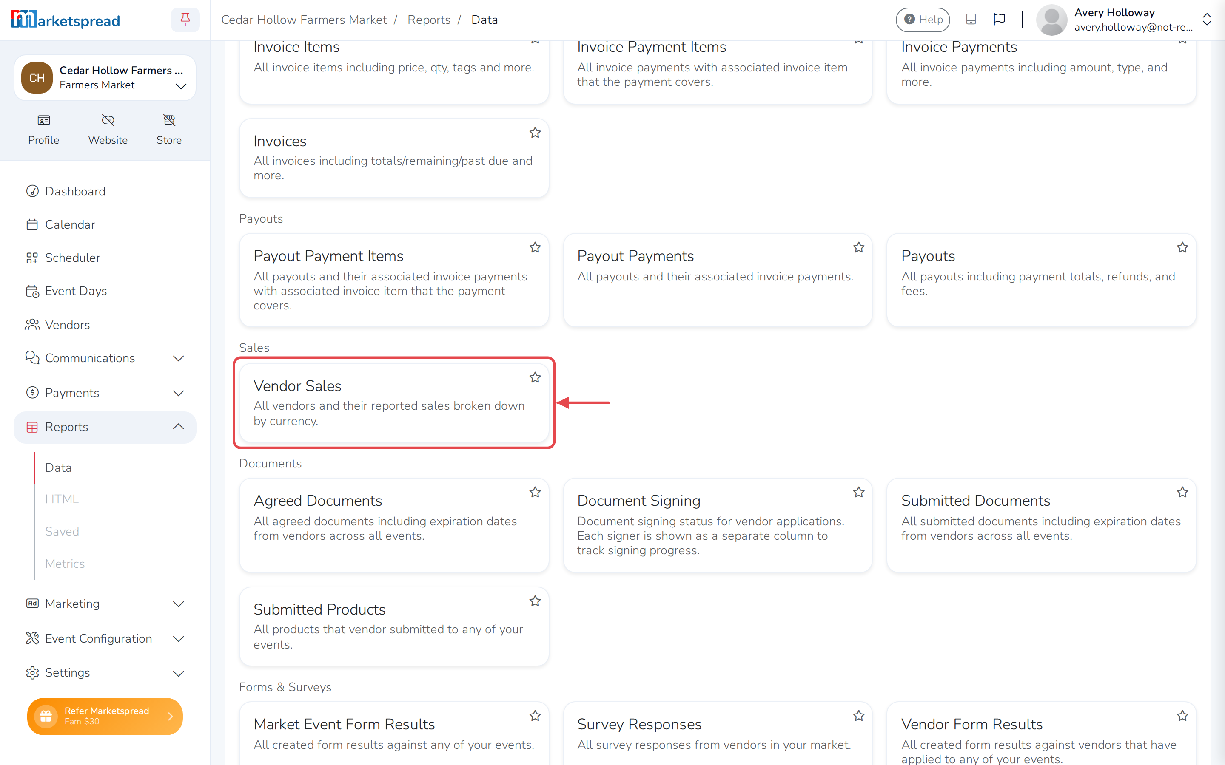Star the Document Signing report

858,493
